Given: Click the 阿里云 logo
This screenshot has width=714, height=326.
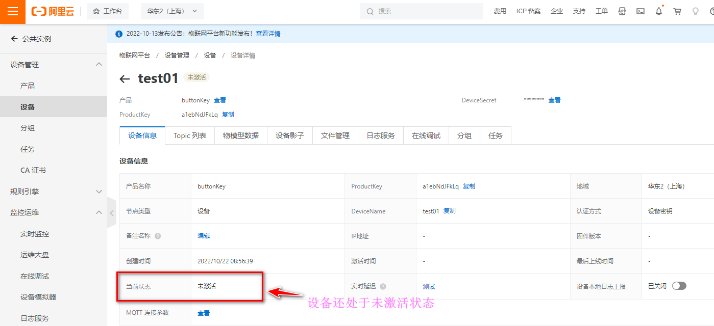Looking at the screenshot, I should click(x=53, y=11).
